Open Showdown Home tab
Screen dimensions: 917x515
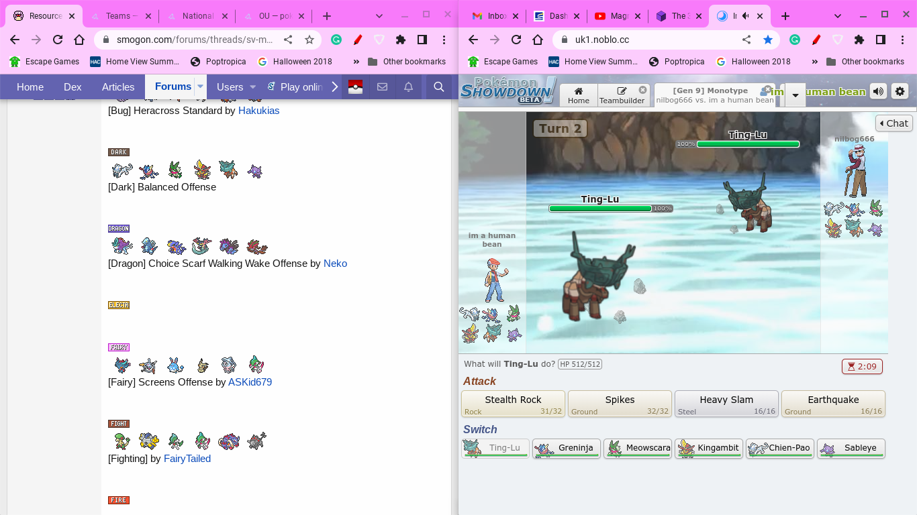(x=578, y=95)
